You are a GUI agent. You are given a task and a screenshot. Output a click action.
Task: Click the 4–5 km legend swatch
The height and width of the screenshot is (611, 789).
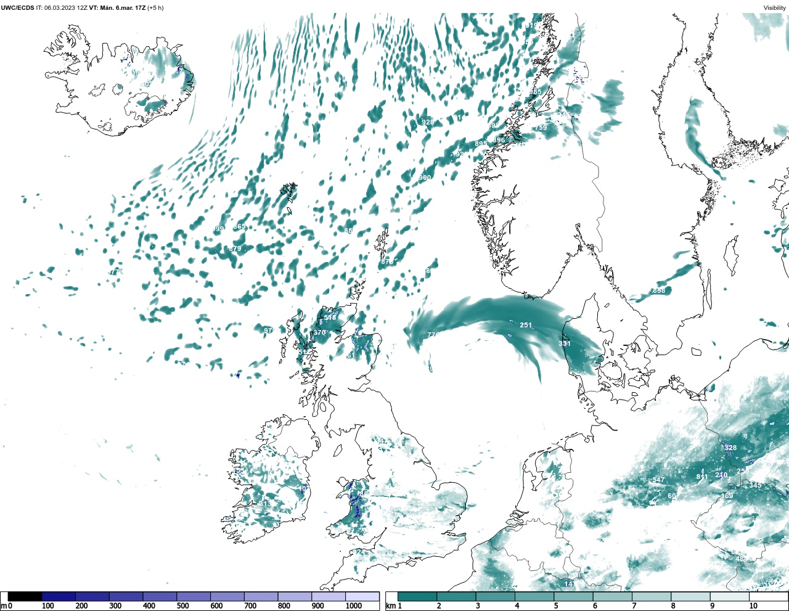click(534, 596)
